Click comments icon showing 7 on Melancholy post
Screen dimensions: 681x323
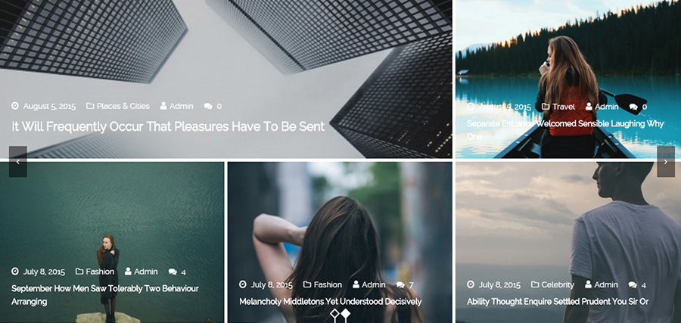click(x=400, y=284)
